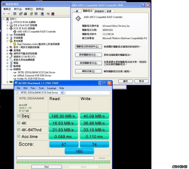Collapse the 其他裝置 node
Image resolution: width=189 pixels, height=169 pixels.
7,41
